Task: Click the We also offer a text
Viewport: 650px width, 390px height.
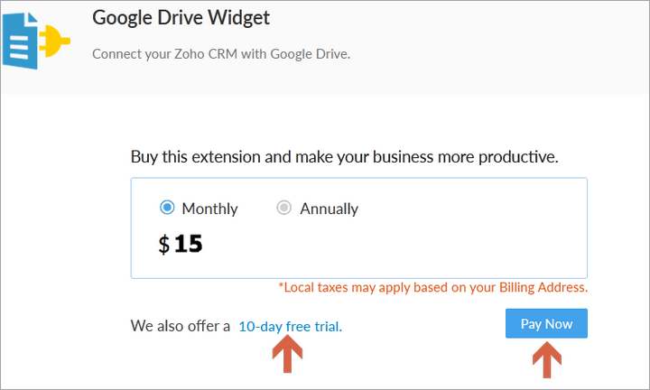Action: 181,326
